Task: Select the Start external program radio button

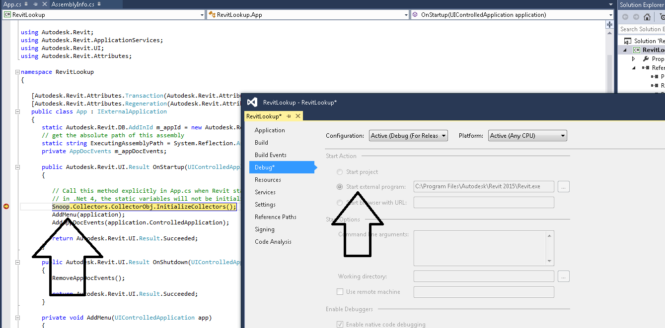Action: (340, 186)
